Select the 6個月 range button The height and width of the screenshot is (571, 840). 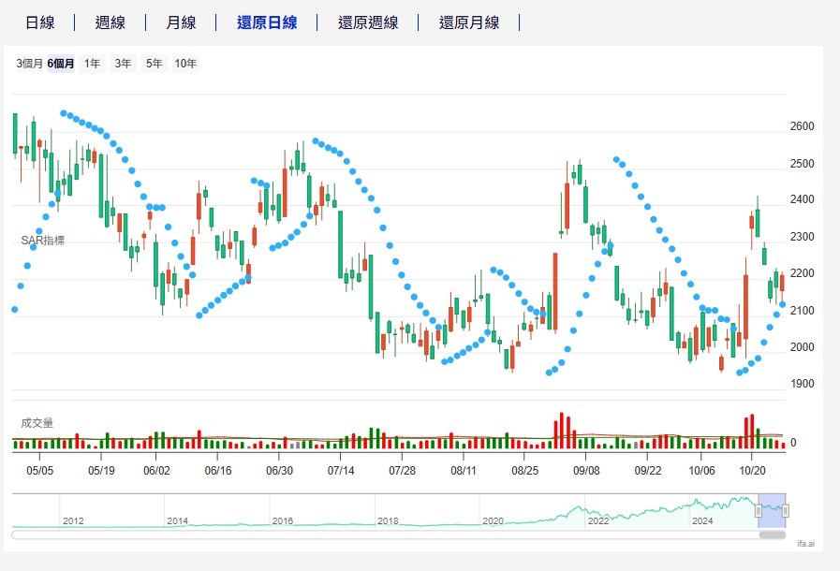61,64
